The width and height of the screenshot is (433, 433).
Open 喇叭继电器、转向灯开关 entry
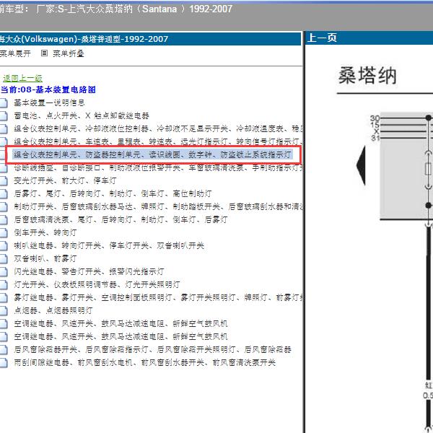pyautogui.click(x=109, y=245)
